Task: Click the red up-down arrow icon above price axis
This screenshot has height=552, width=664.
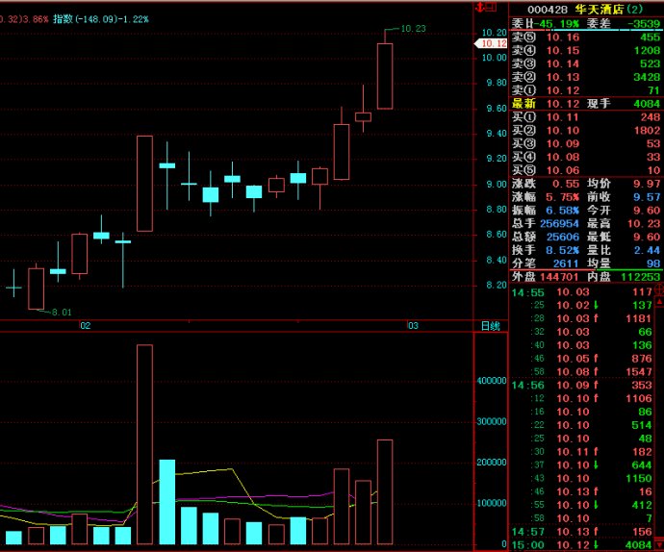Action: click(x=479, y=7)
